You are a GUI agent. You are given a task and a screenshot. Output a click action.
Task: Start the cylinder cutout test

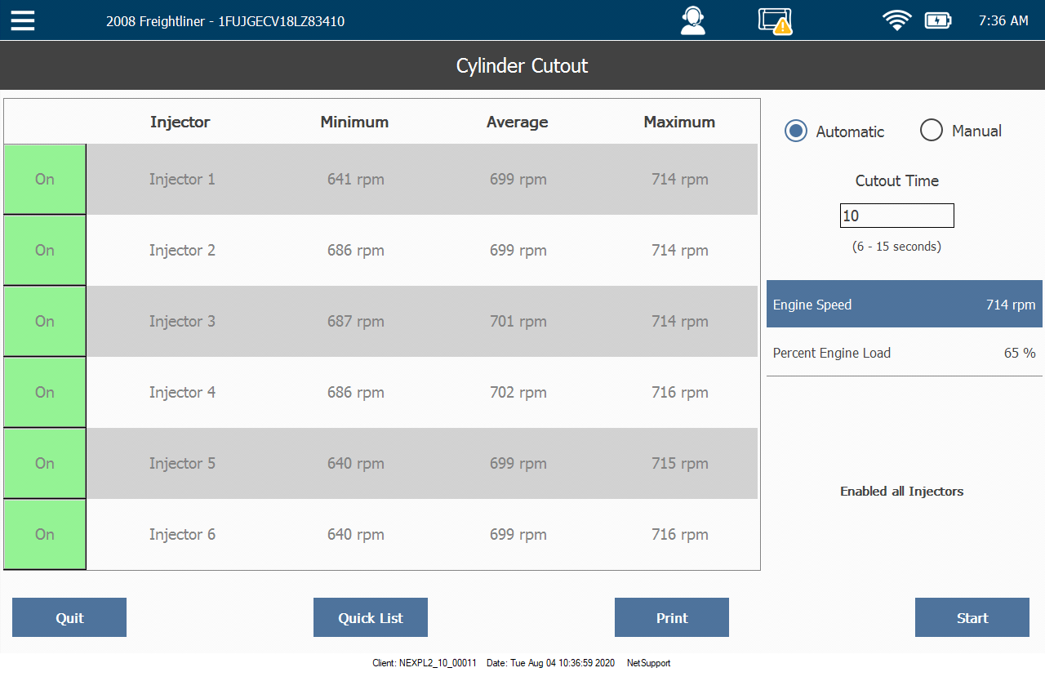972,618
